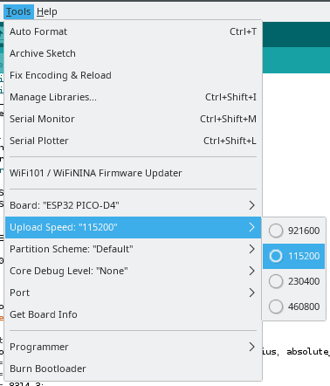Open the Tools menu

click(18, 11)
